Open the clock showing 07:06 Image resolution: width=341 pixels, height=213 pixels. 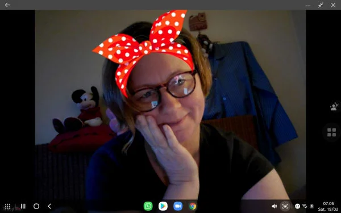[x=328, y=204]
